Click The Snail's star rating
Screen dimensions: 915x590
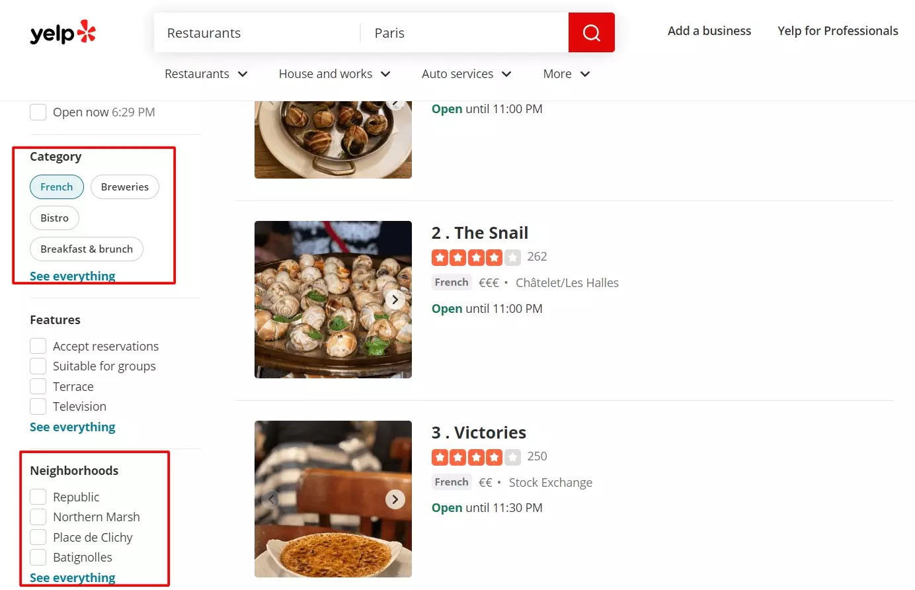point(477,257)
